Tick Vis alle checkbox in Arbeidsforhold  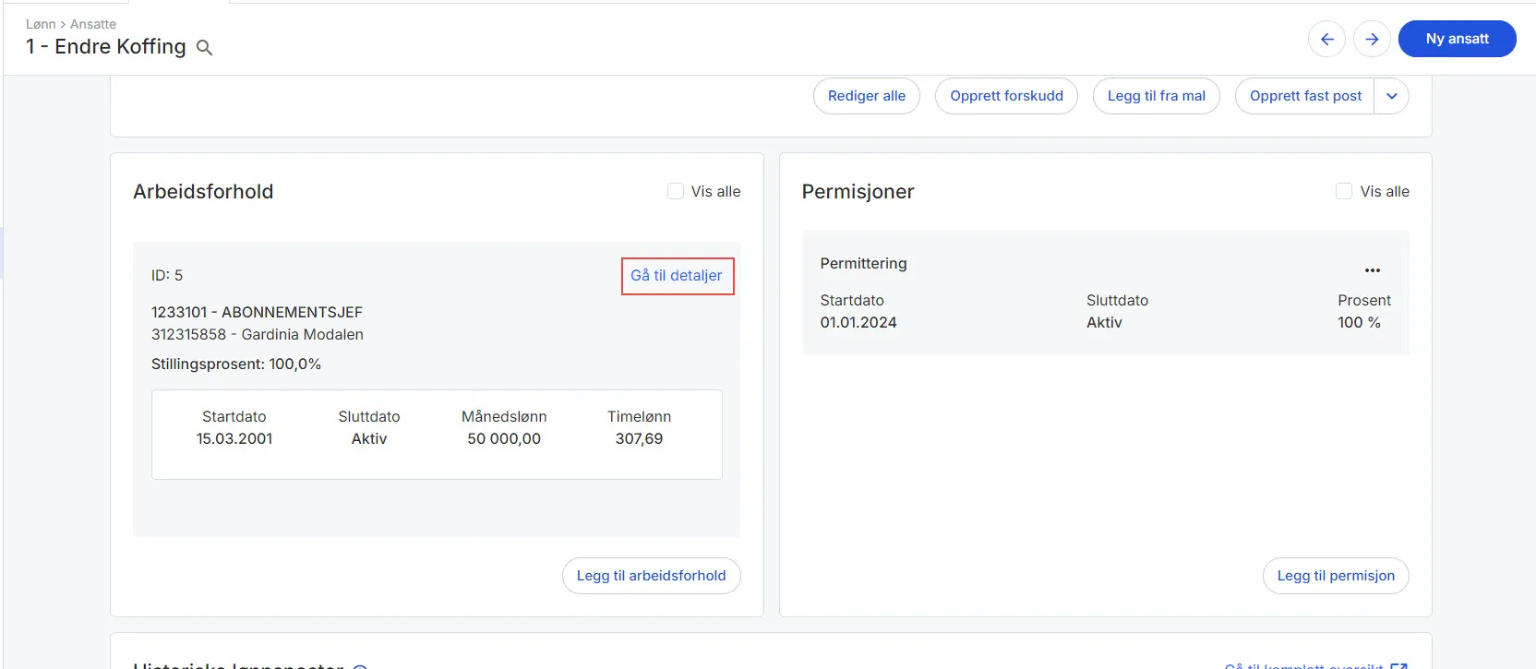(676, 191)
